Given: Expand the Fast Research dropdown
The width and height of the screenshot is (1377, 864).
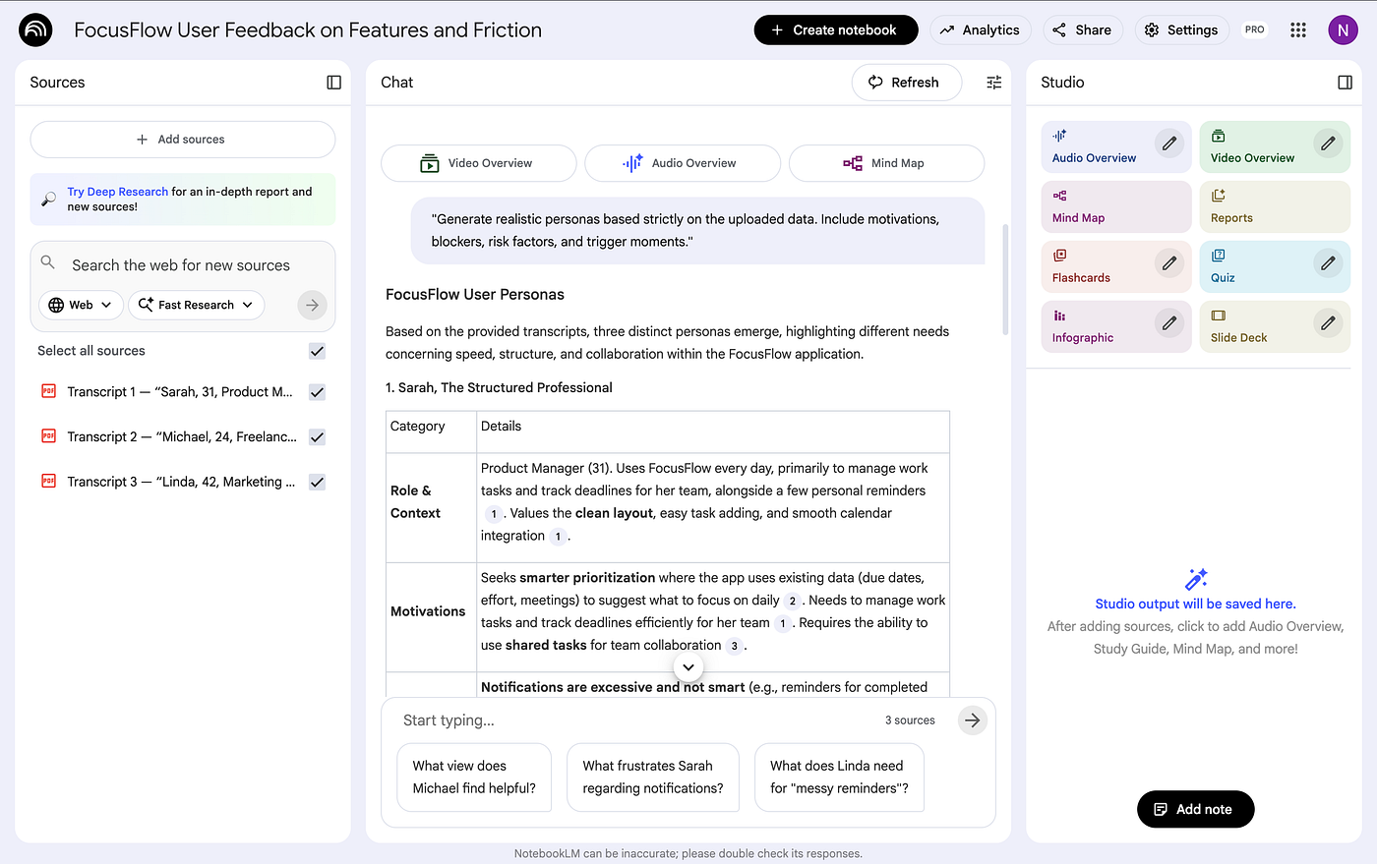Looking at the screenshot, I should click(x=196, y=305).
